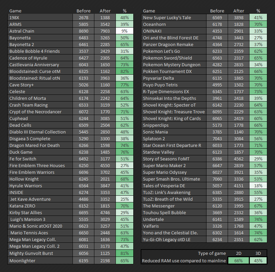This screenshot has width=275, height=272.
Task: Click Mario Tennis Aces 63% cell
Action: 125,233
